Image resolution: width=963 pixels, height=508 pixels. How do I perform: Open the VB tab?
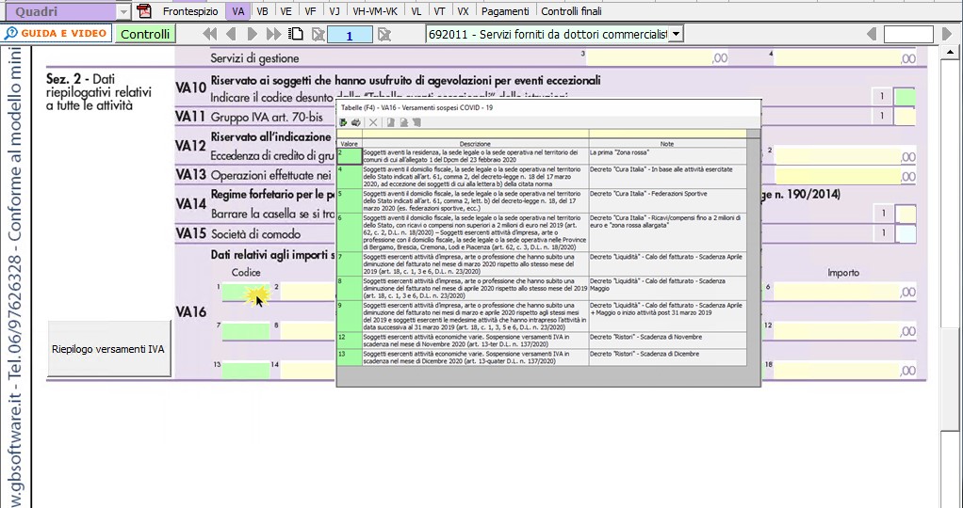point(262,11)
